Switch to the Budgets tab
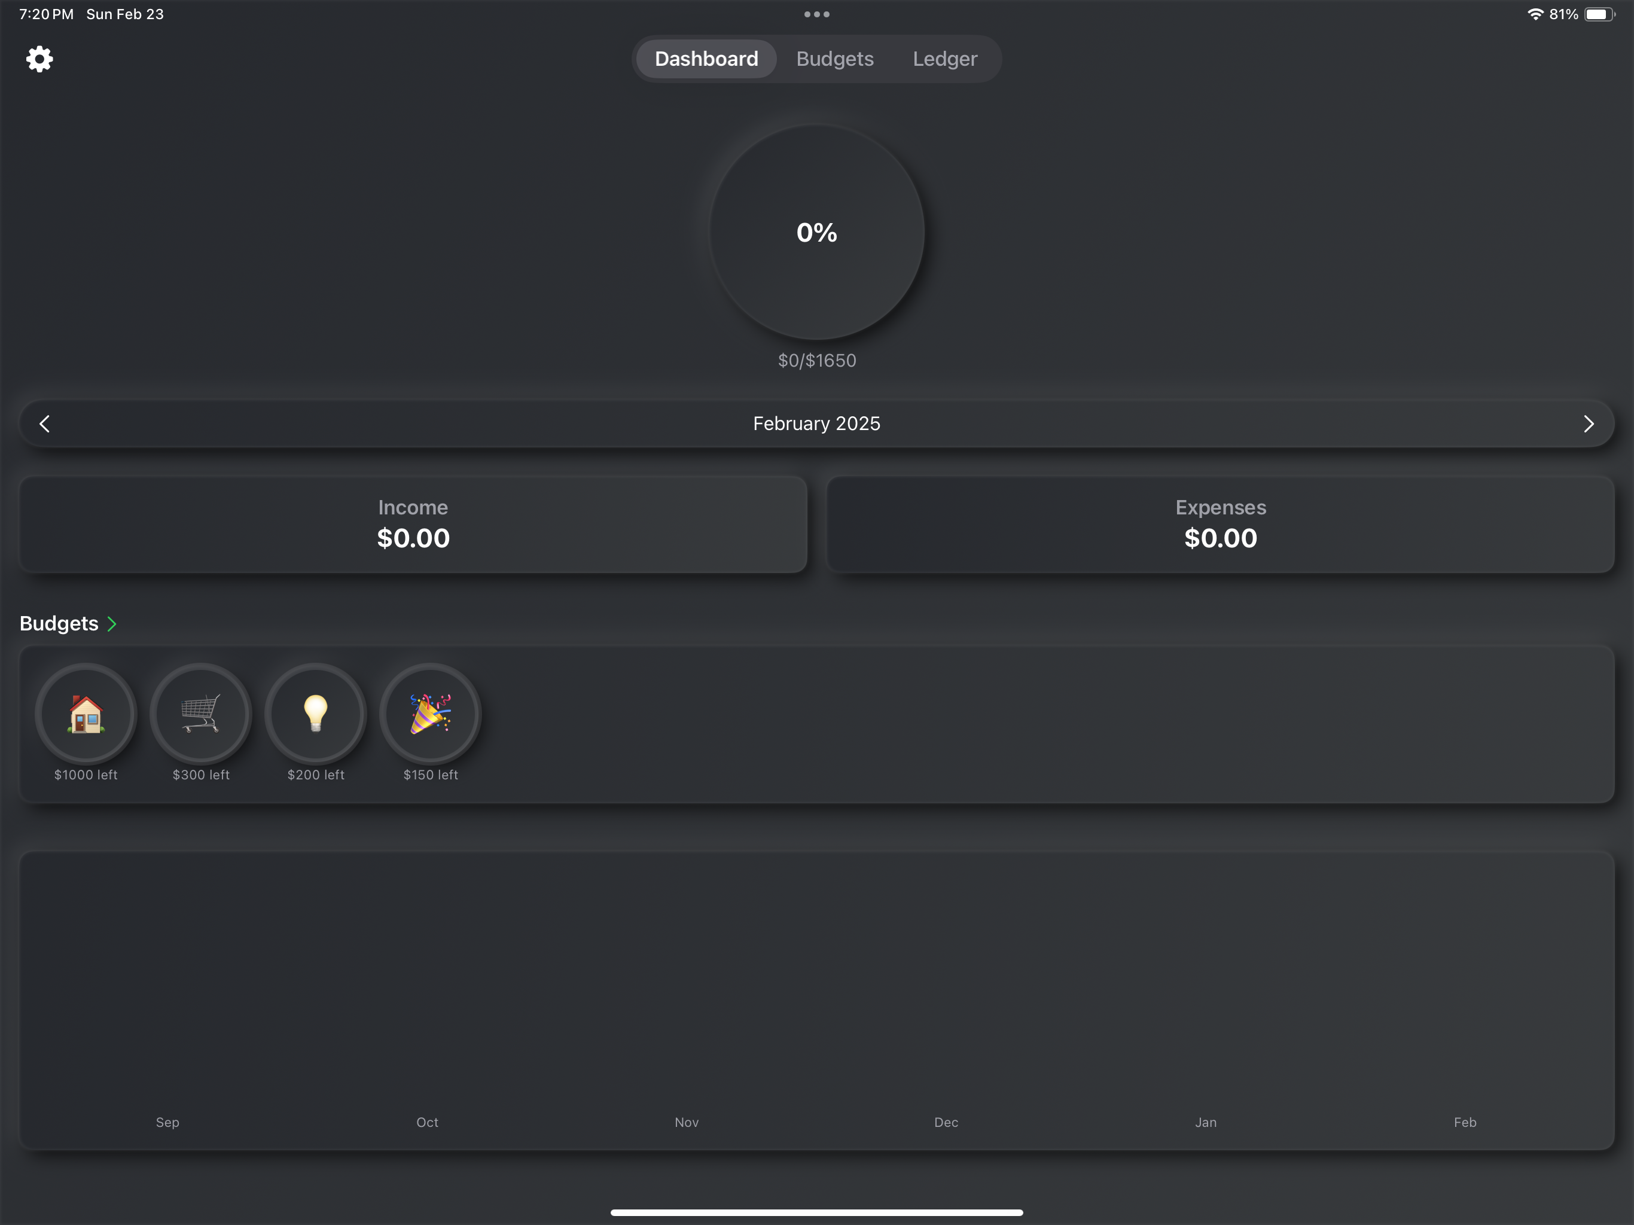The image size is (1634, 1225). (835, 59)
